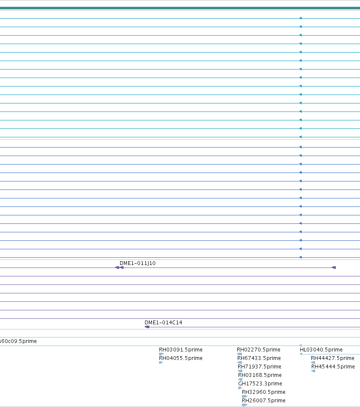Click the GH17523.3prime label

pos(260,384)
